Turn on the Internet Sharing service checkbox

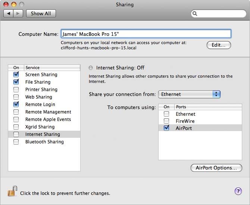[x=16, y=134]
